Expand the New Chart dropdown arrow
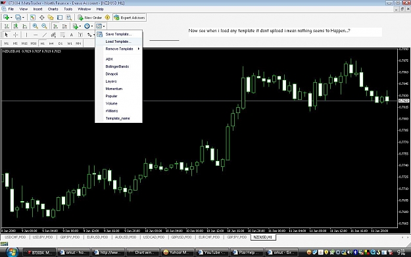Screen dimensions: 411x257 (x=11, y=18)
